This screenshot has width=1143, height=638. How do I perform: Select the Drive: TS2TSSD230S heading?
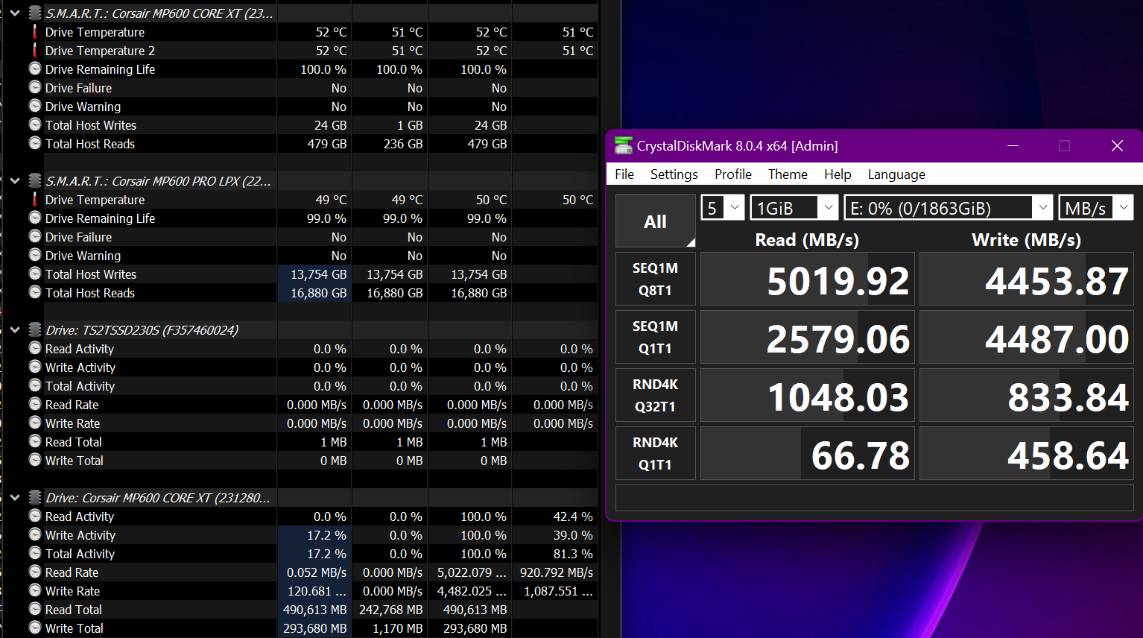click(x=142, y=329)
